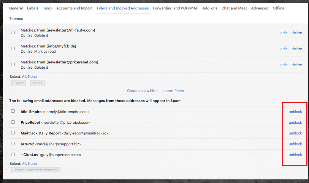Viewport: 309px width, 183px height.
Task: Click the '<daily-report@mailtrack.io>' address text
Action: 85,133
